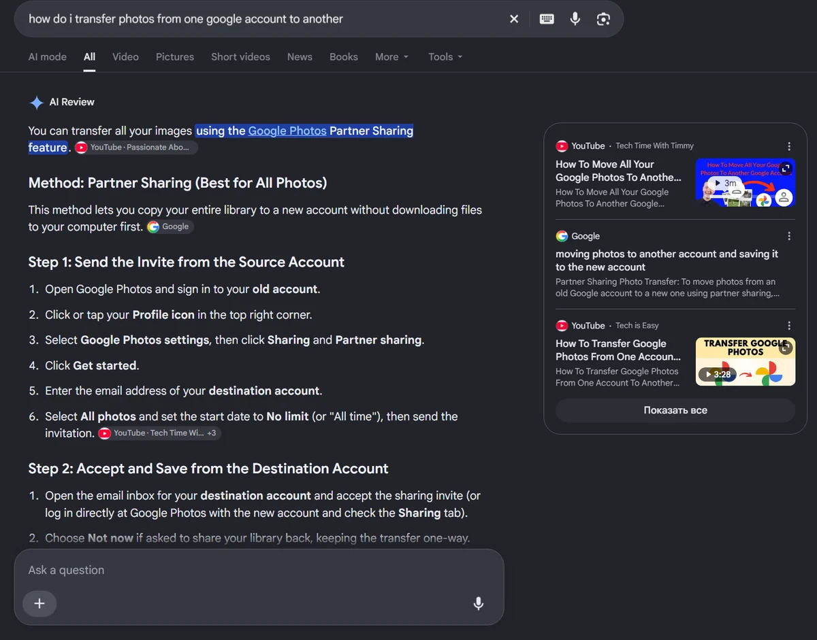Open the three-dot menu for Tech Time With Timmy video
This screenshot has width=817, height=640.
click(x=789, y=146)
